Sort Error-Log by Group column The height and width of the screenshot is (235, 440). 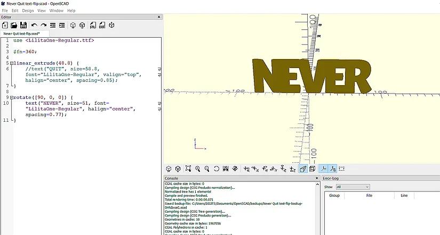(334, 196)
